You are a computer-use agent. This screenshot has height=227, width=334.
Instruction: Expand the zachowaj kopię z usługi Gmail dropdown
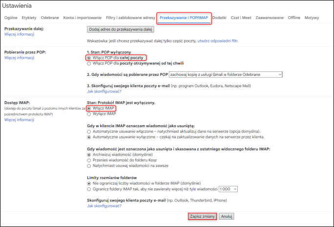click(226, 74)
